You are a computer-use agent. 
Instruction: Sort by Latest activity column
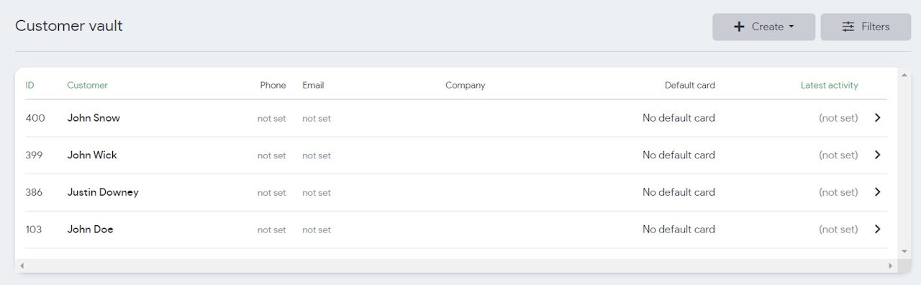point(829,85)
